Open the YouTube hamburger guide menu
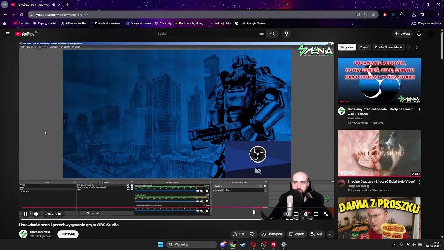Image resolution: width=444 pixels, height=250 pixels. 7,34
